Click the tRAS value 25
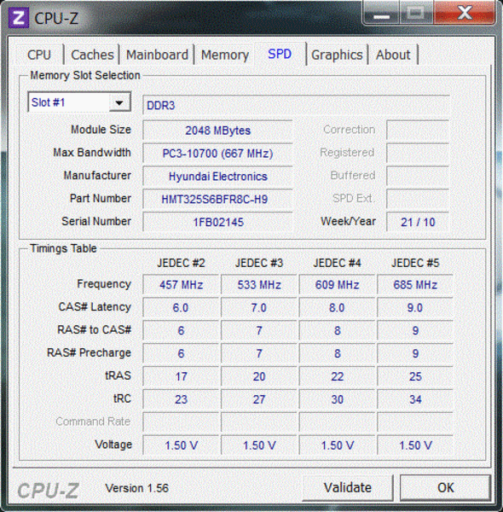Image resolution: width=503 pixels, height=512 pixels. [x=415, y=376]
